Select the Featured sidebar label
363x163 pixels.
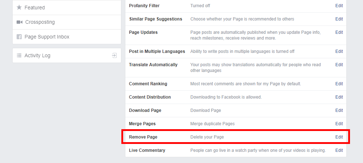tap(35, 8)
